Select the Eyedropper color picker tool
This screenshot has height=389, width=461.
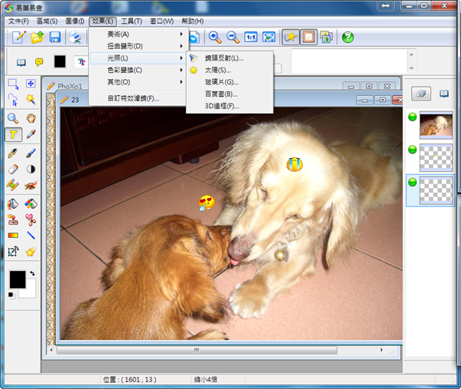[31, 134]
